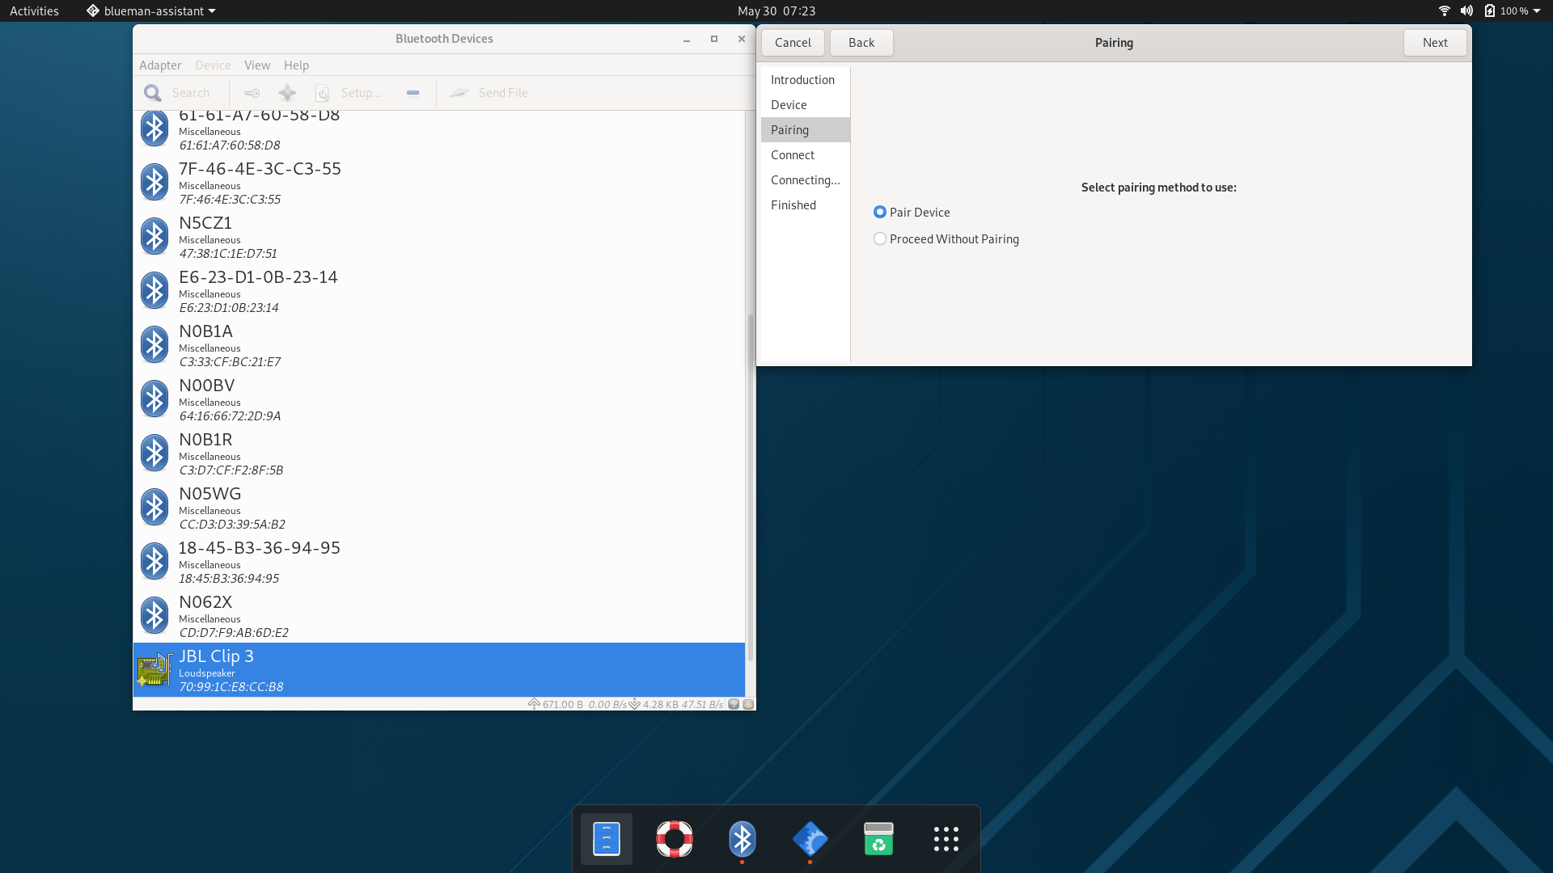Screen dimensions: 1553x873
Task: Click the Bluetooth icon beside N05WG
Action: coord(154,507)
